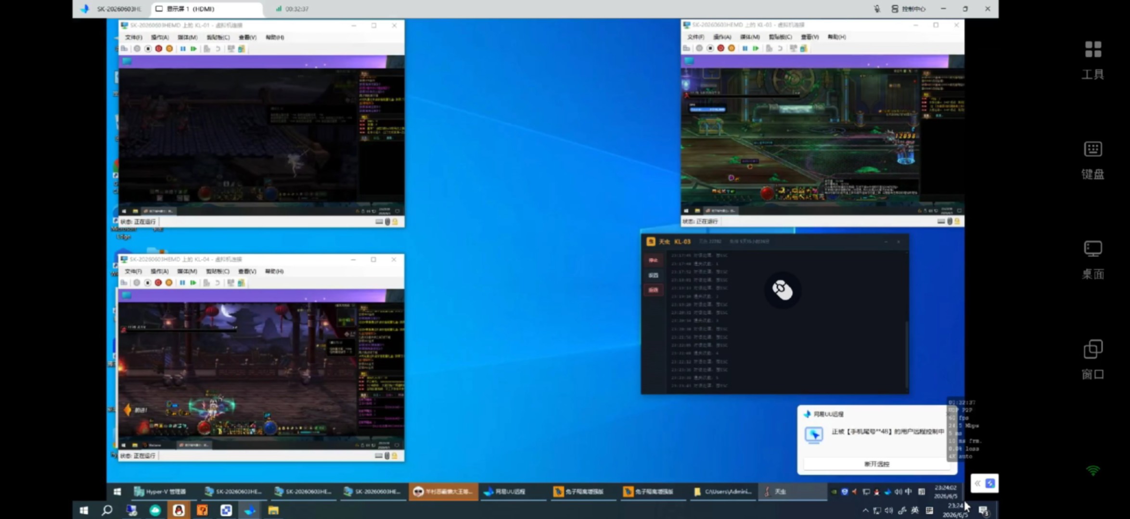Click the 停止 button in the 天虫 window
The height and width of the screenshot is (519, 1130).
tap(653, 260)
